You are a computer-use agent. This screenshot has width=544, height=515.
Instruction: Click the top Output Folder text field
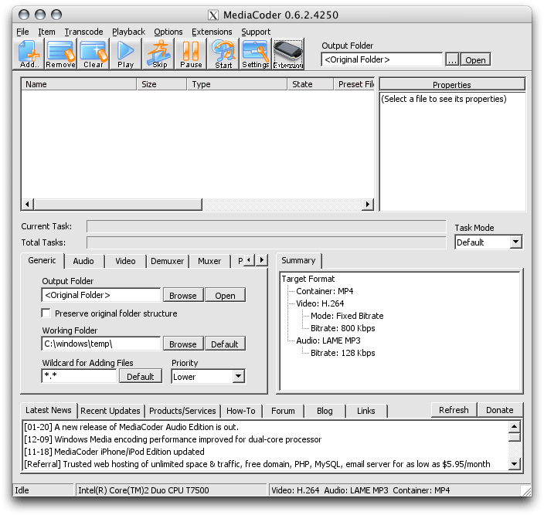pyautogui.click(x=382, y=59)
